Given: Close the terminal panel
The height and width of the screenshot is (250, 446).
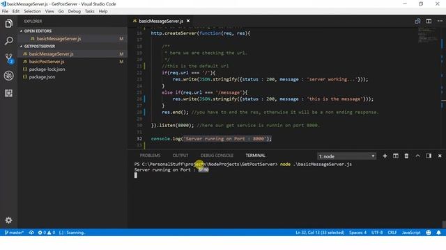Looking at the screenshot, I should (440, 156).
